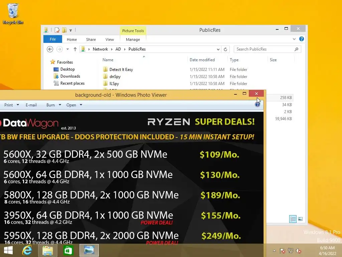Open Photo Viewer help icon
Viewport: 342px width, 257px height.
point(258,104)
